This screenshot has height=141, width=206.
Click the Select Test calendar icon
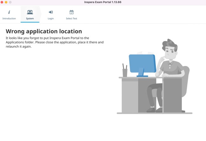pos(72,12)
